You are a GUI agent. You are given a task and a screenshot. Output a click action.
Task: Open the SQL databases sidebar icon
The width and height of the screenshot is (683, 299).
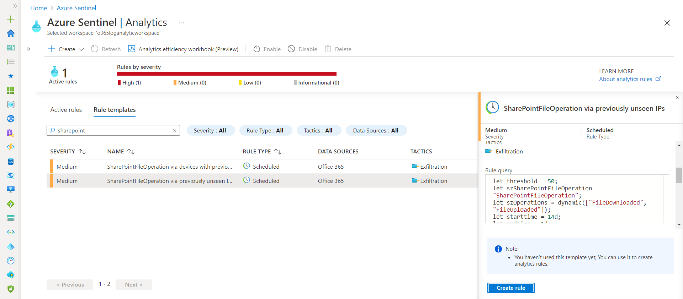(11, 161)
